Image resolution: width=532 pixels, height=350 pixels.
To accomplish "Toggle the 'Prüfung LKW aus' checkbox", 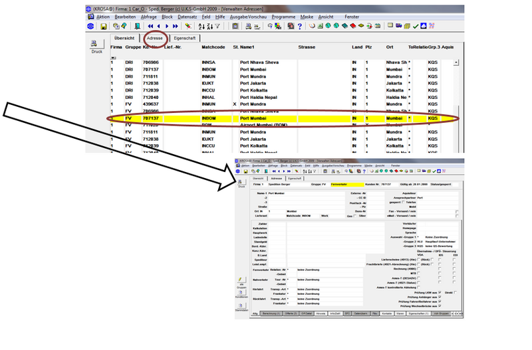I will (440, 292).
